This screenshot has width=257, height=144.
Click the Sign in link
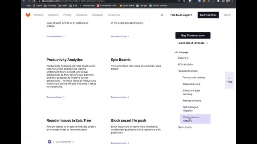click(x=227, y=15)
